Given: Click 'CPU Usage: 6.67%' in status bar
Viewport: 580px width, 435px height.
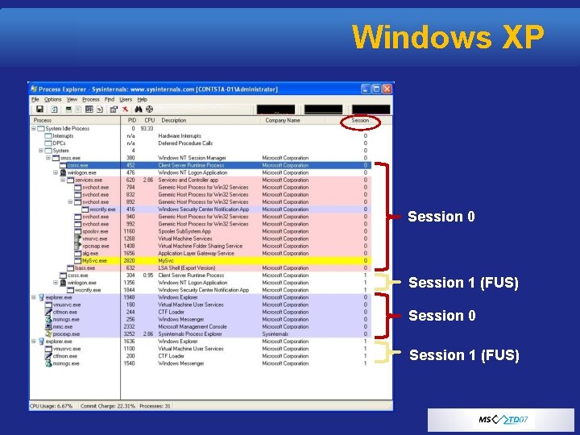Looking at the screenshot, I should (51, 406).
